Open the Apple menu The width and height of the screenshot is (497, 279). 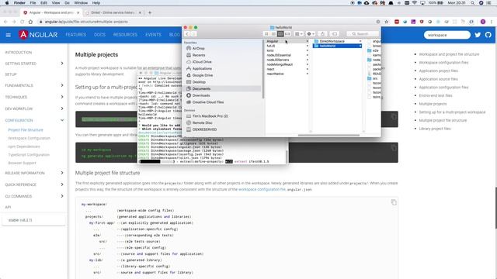pyautogui.click(x=7, y=3)
